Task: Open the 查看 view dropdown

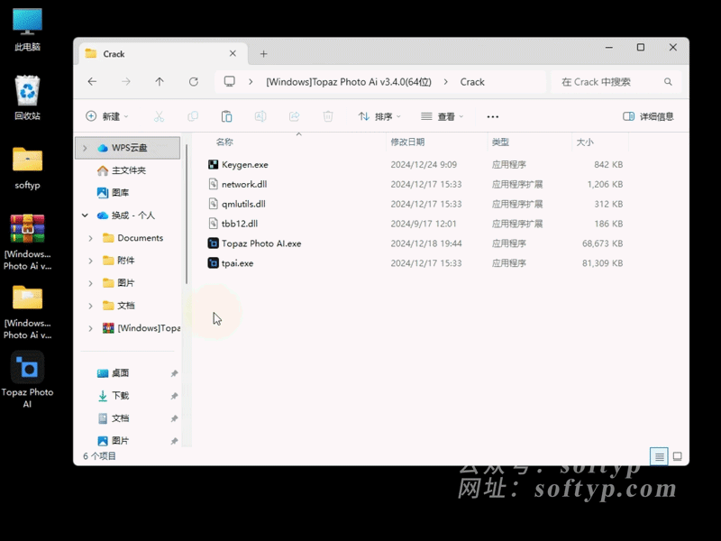Action: (442, 116)
